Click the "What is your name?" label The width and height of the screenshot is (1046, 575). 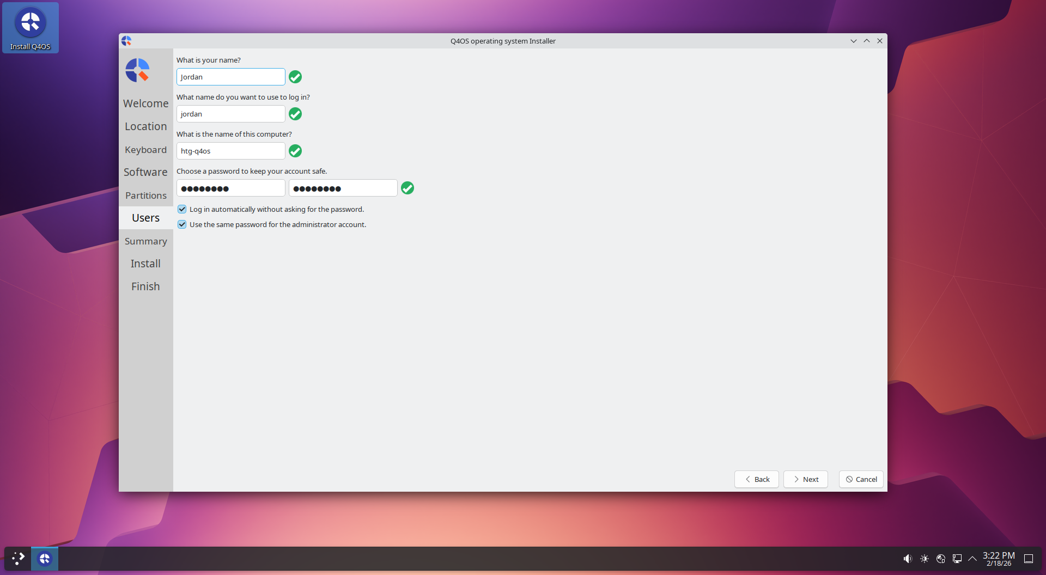[209, 60]
